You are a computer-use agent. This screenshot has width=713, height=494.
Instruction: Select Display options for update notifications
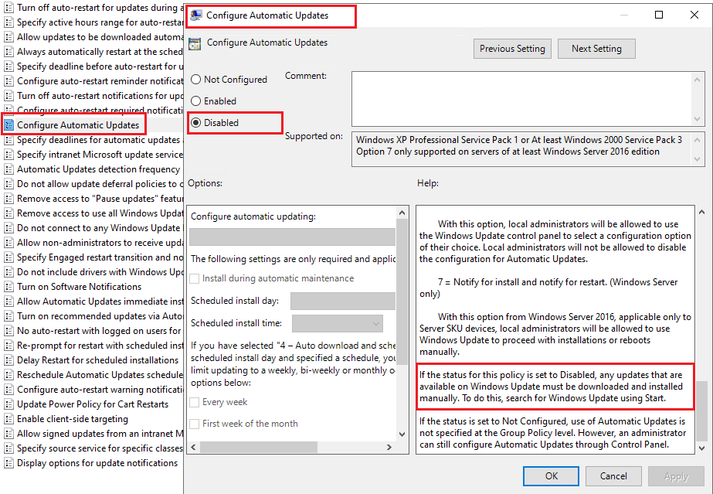(x=97, y=463)
